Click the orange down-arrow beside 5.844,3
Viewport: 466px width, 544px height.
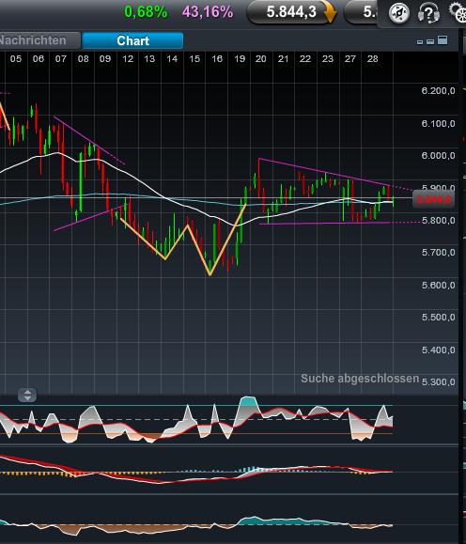pos(330,13)
